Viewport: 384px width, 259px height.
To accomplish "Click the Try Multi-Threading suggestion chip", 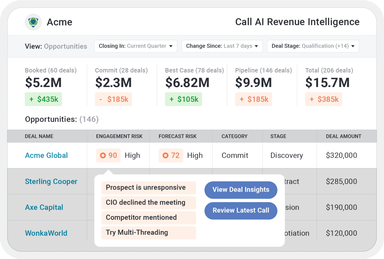I will pyautogui.click(x=148, y=233).
